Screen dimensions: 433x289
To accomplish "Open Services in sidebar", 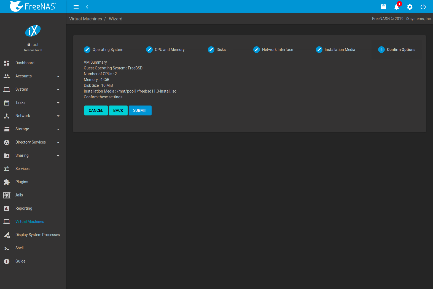I will 22,169.
